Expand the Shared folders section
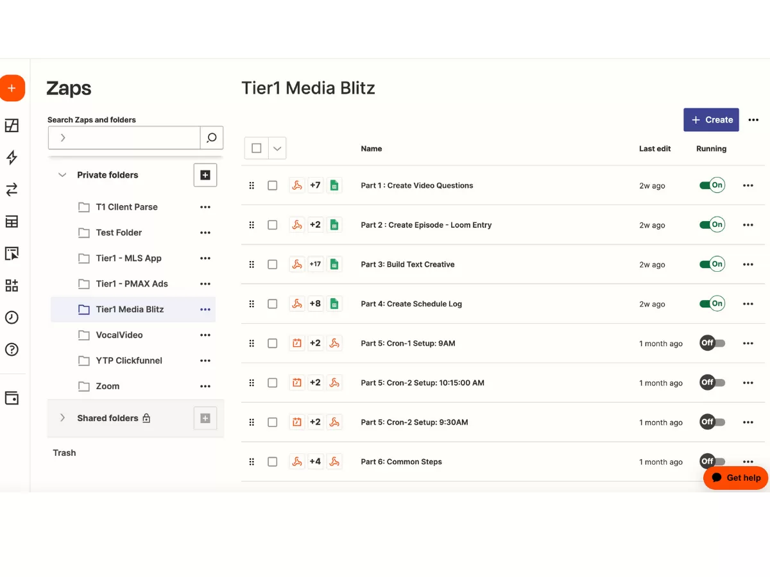The width and height of the screenshot is (770, 577). point(62,418)
